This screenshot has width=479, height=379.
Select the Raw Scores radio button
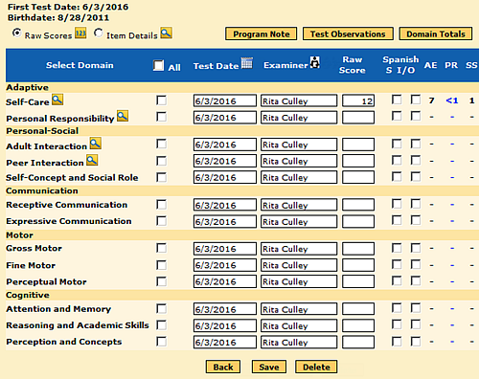16,33
